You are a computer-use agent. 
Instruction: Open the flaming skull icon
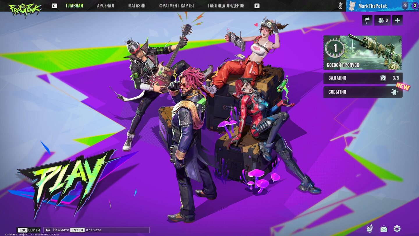[370, 229]
